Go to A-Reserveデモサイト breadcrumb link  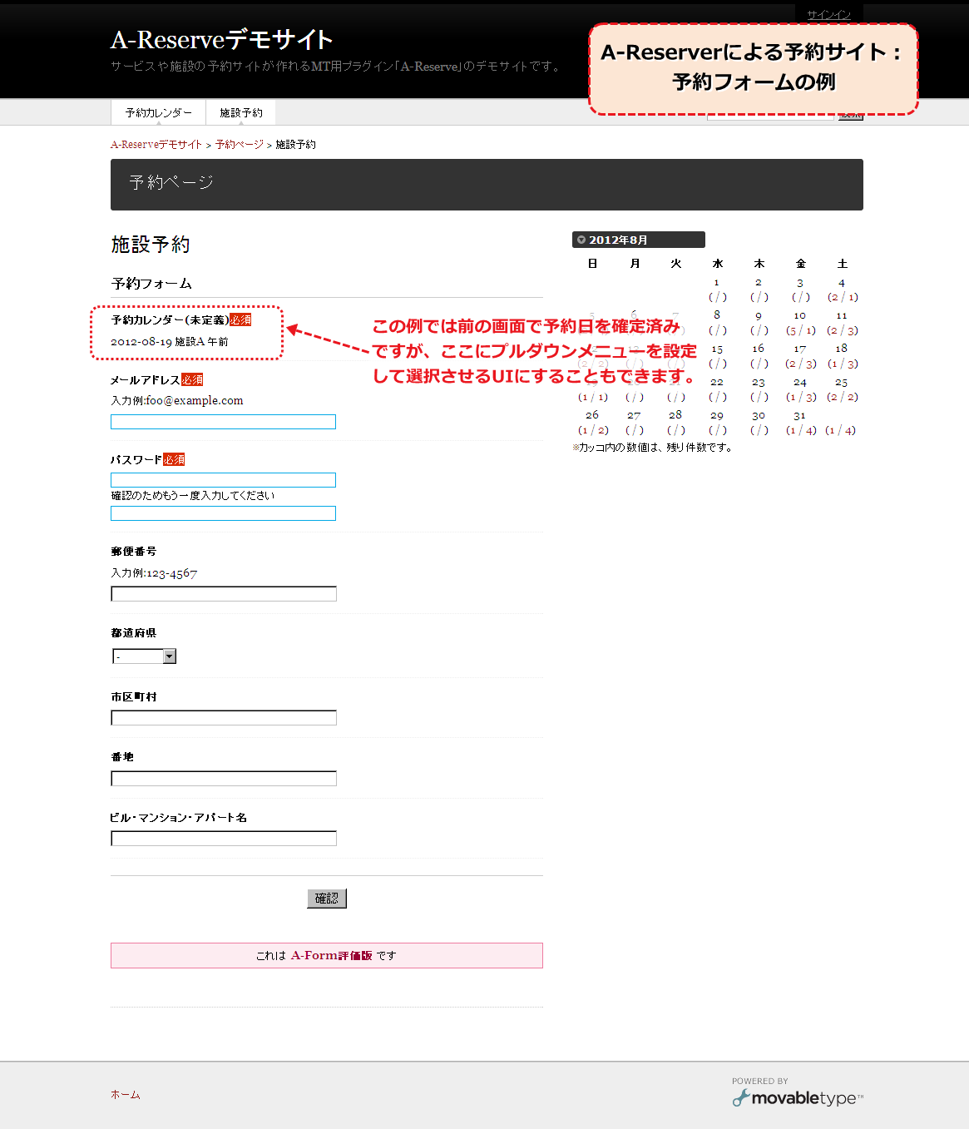click(x=156, y=145)
